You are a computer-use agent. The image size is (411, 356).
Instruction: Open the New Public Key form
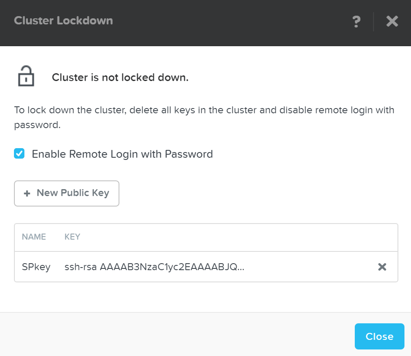tap(66, 193)
